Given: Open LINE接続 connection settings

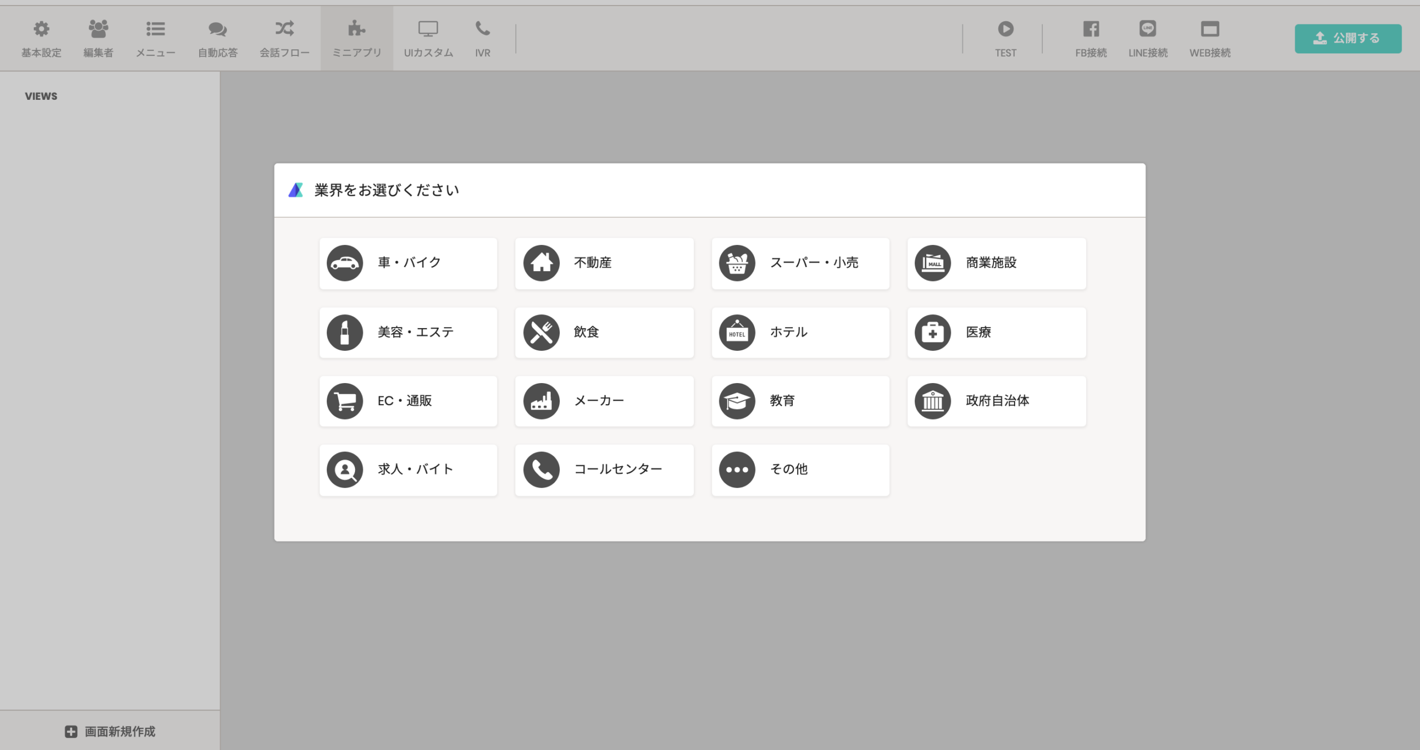Looking at the screenshot, I should [x=1148, y=39].
